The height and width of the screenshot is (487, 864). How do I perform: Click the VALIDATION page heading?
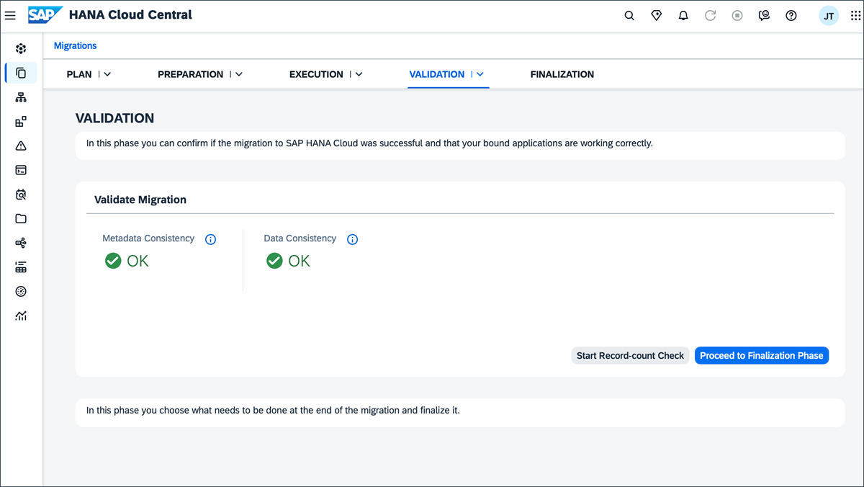click(x=115, y=118)
